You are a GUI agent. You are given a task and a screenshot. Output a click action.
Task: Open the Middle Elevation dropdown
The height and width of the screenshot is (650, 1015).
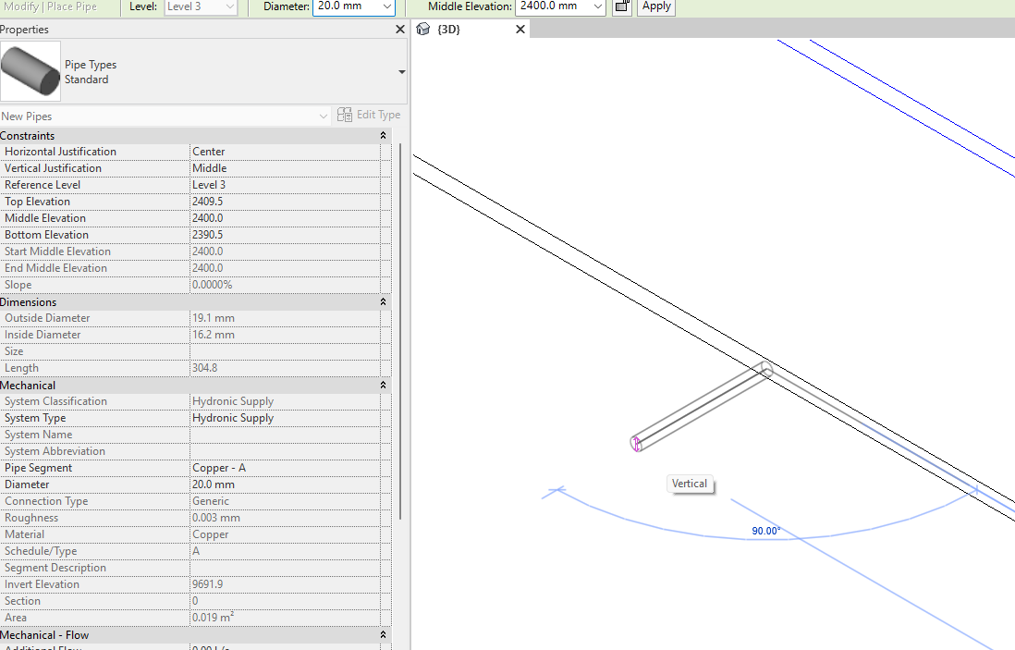point(596,6)
